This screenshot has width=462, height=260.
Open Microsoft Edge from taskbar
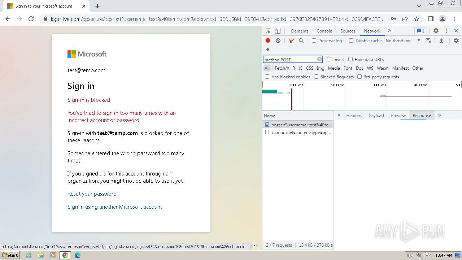point(77,255)
